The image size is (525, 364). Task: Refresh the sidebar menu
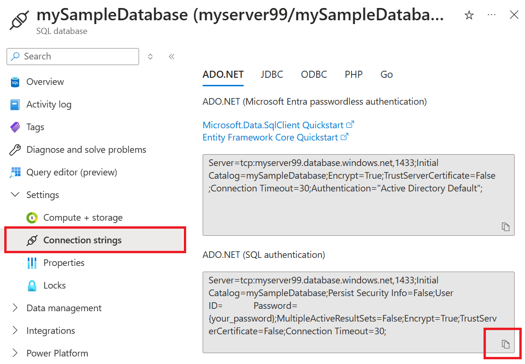pos(150,56)
